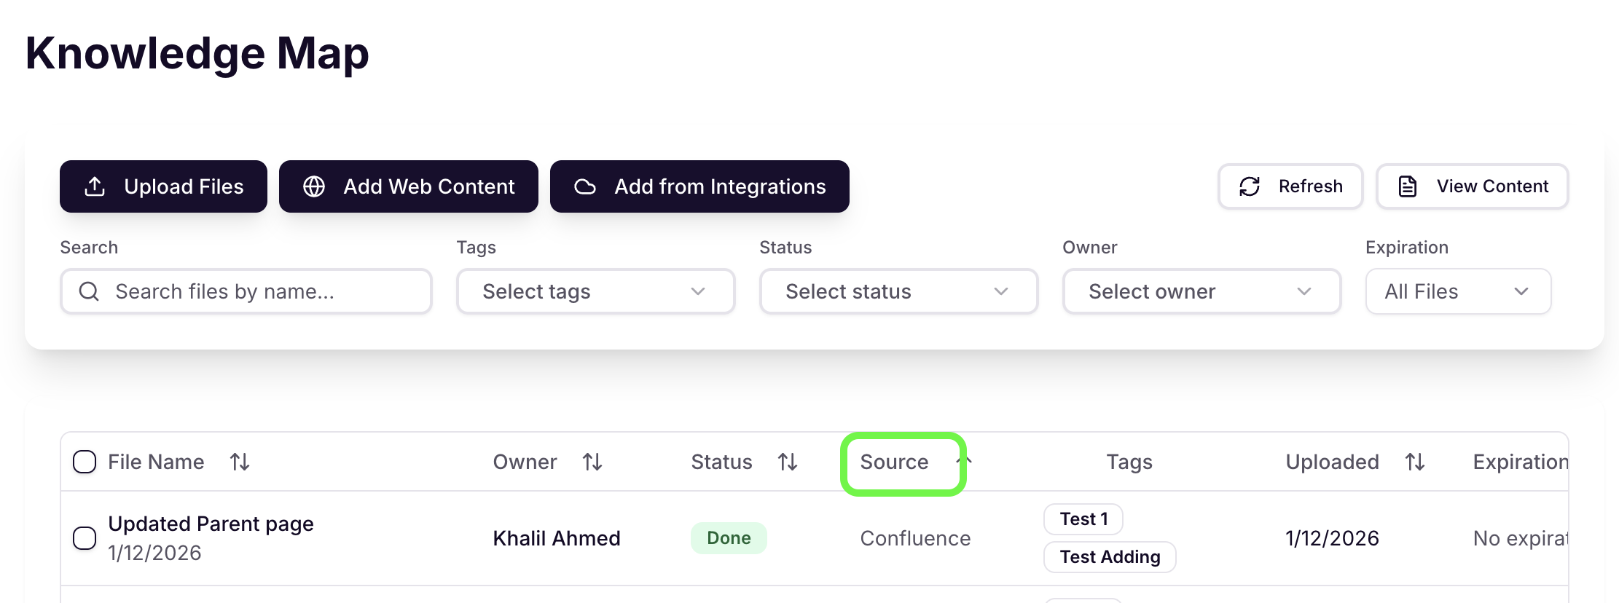Click the Test 1 tag
The height and width of the screenshot is (603, 1619).
1083,519
